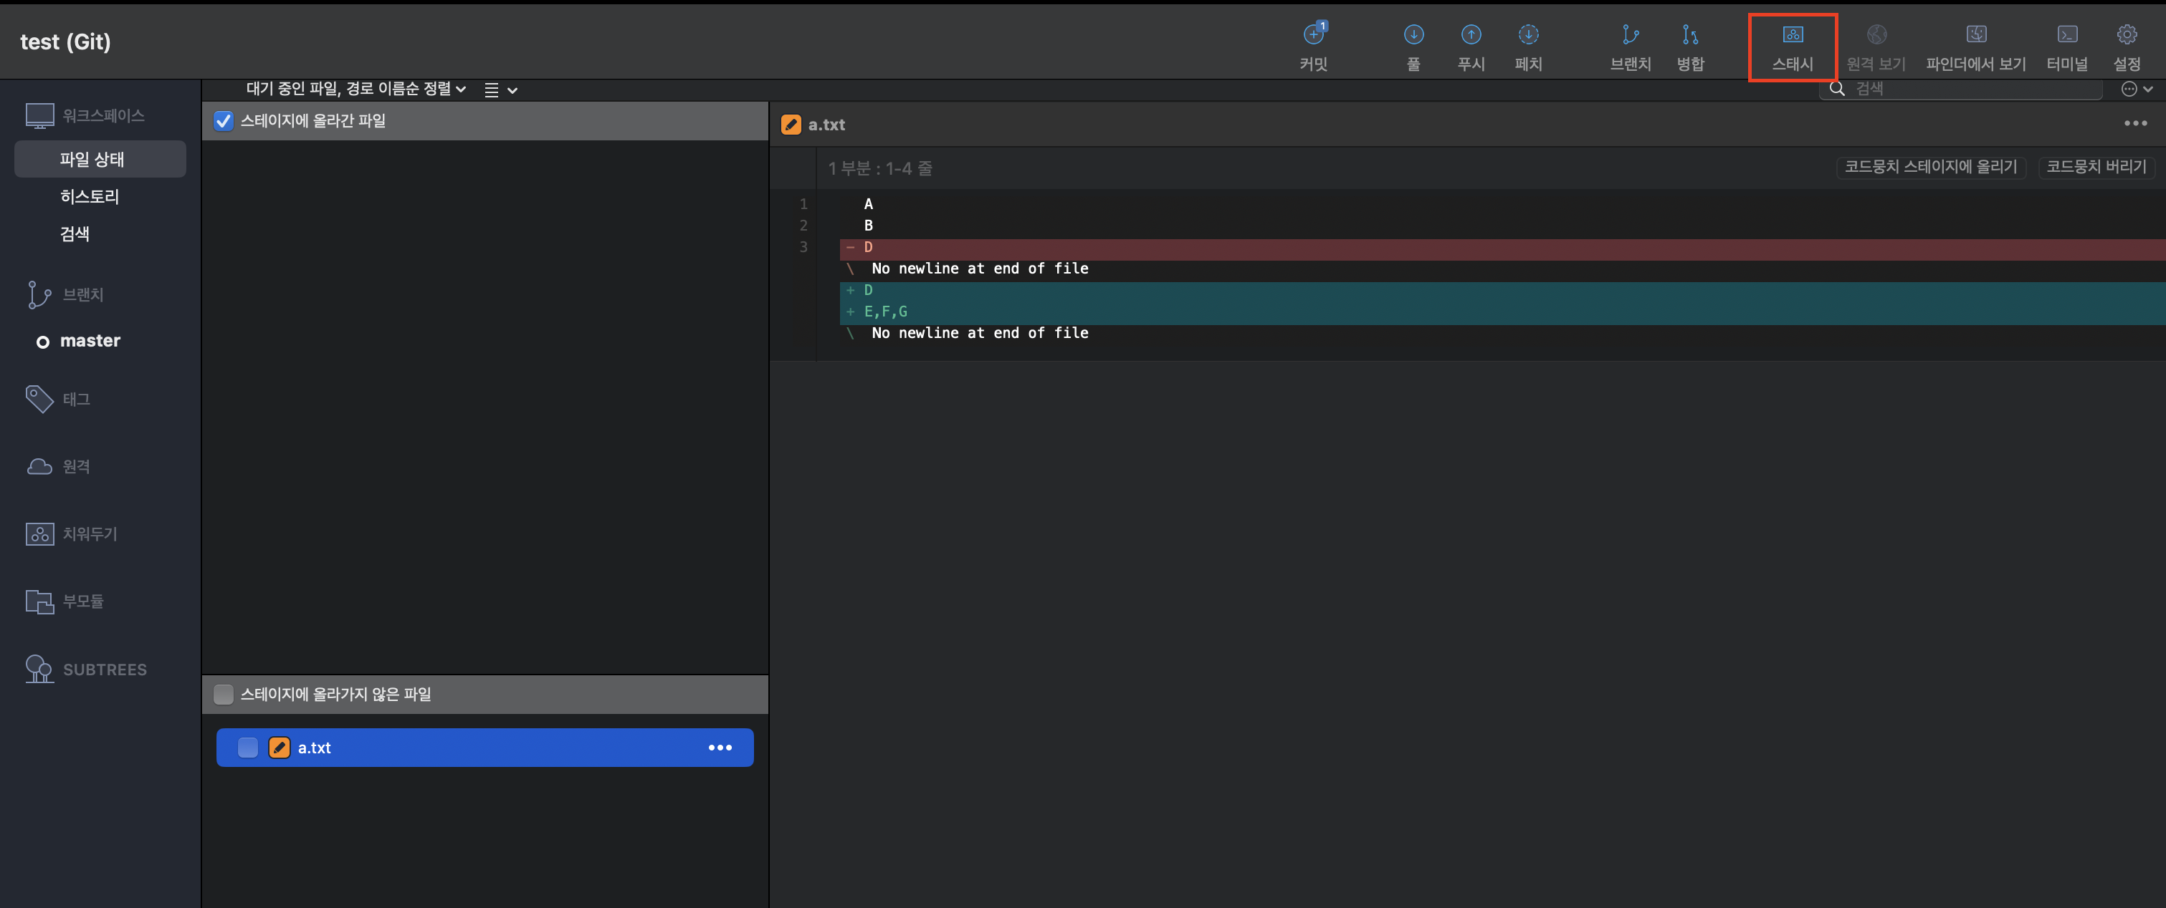Open the search options dropdown beside the search field

point(2136,89)
